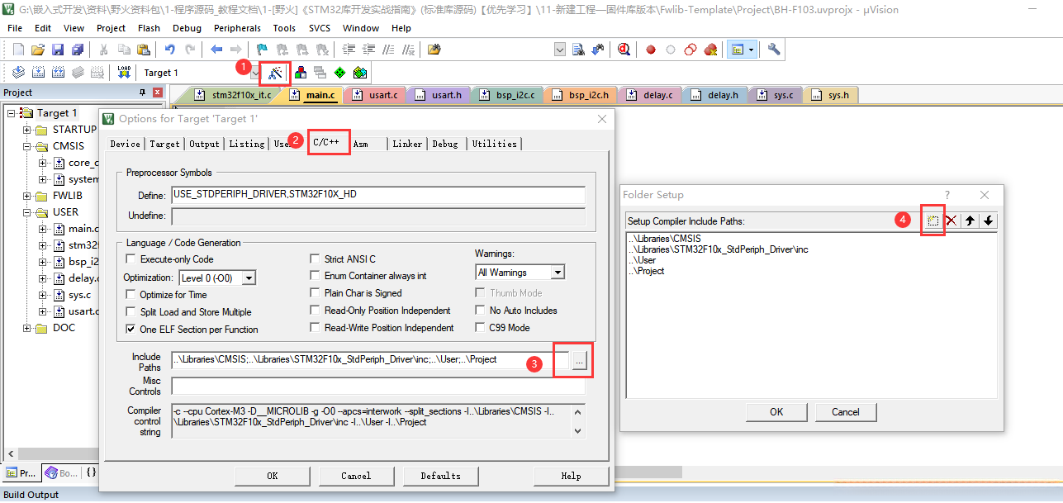1063x503 pixels.
Task: Toggle Split Load and Store Multiple
Action: tap(131, 312)
